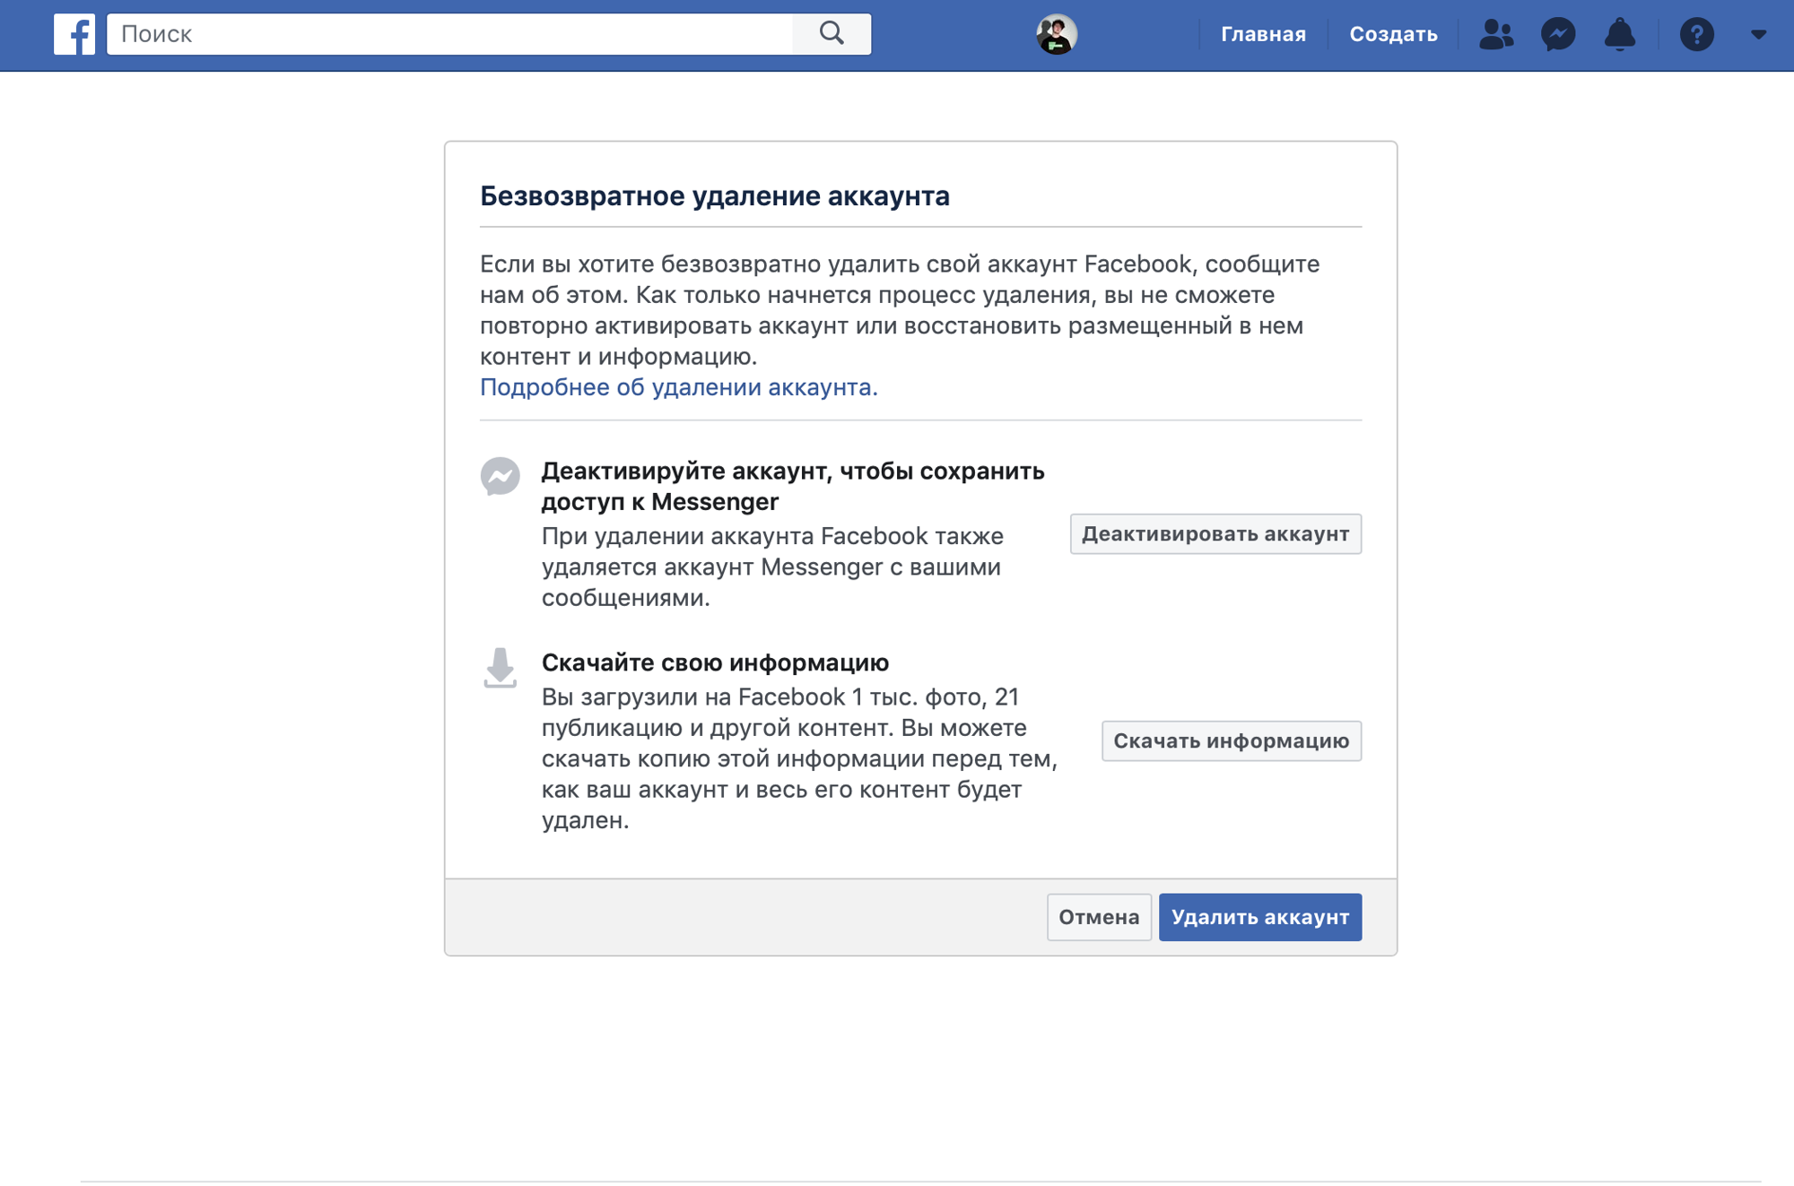
Task: Focus the Поиск search field
Action: point(449,34)
